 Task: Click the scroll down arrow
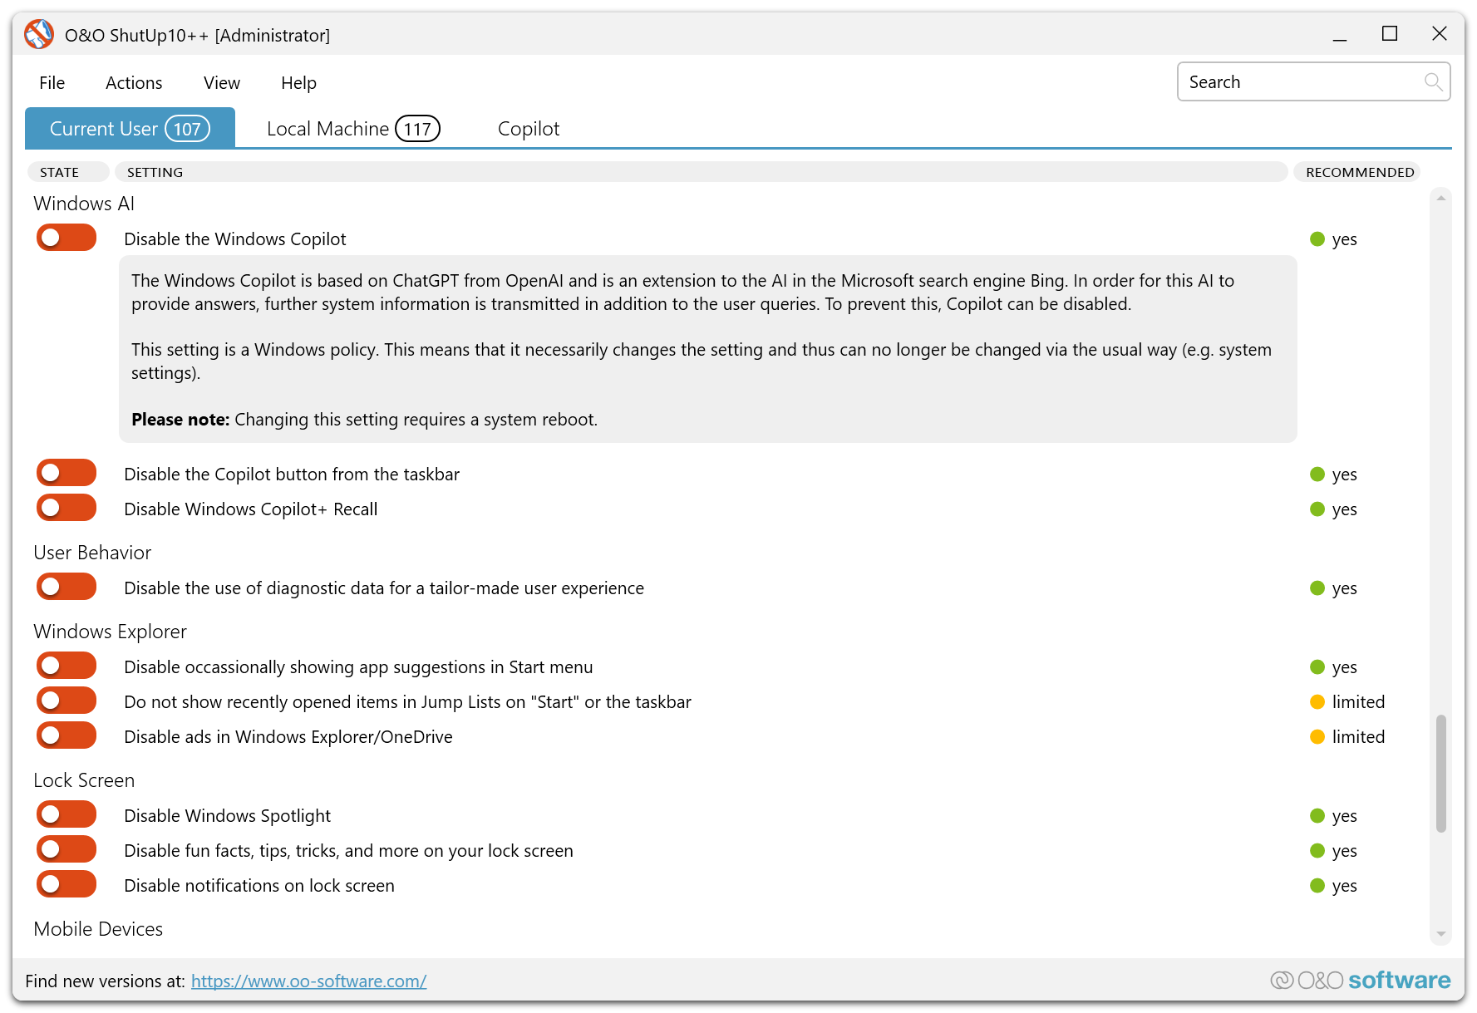(x=1440, y=934)
